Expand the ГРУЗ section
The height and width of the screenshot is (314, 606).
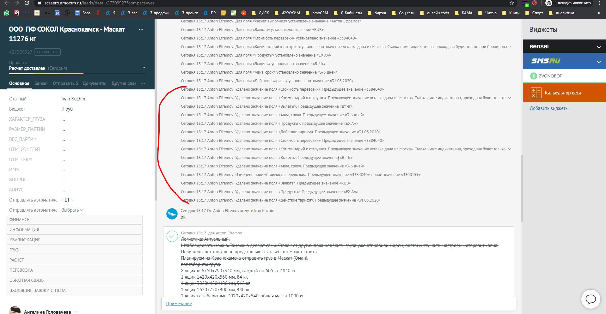tap(74, 250)
